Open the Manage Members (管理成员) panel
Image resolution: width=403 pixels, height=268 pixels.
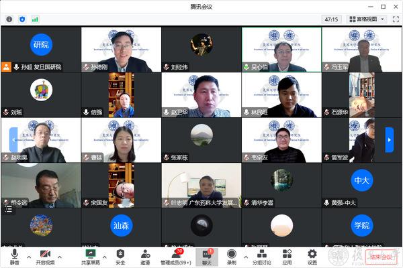[175, 257]
